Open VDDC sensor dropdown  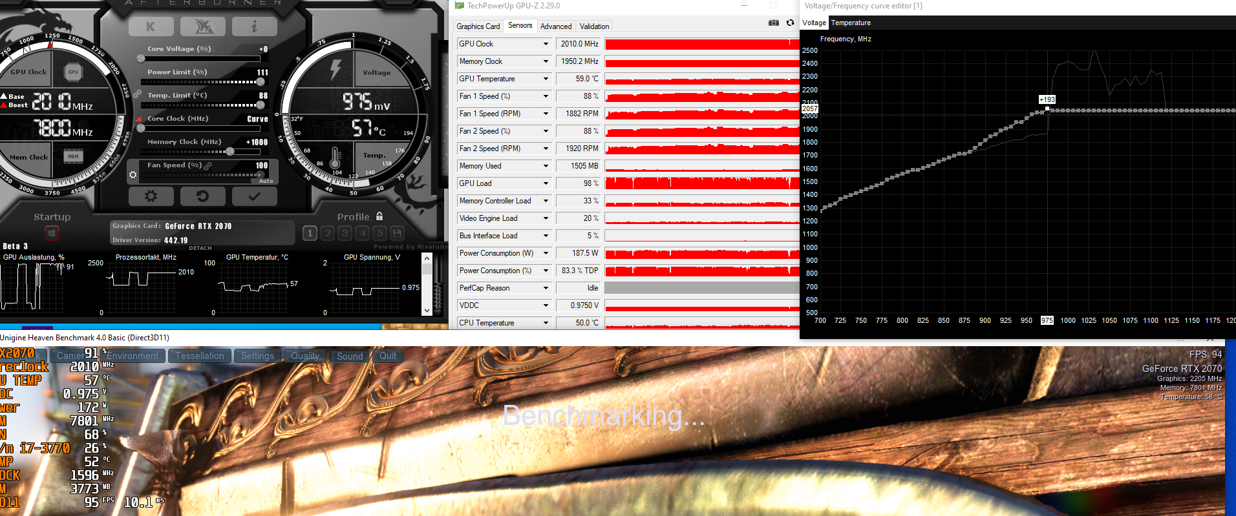tap(546, 305)
